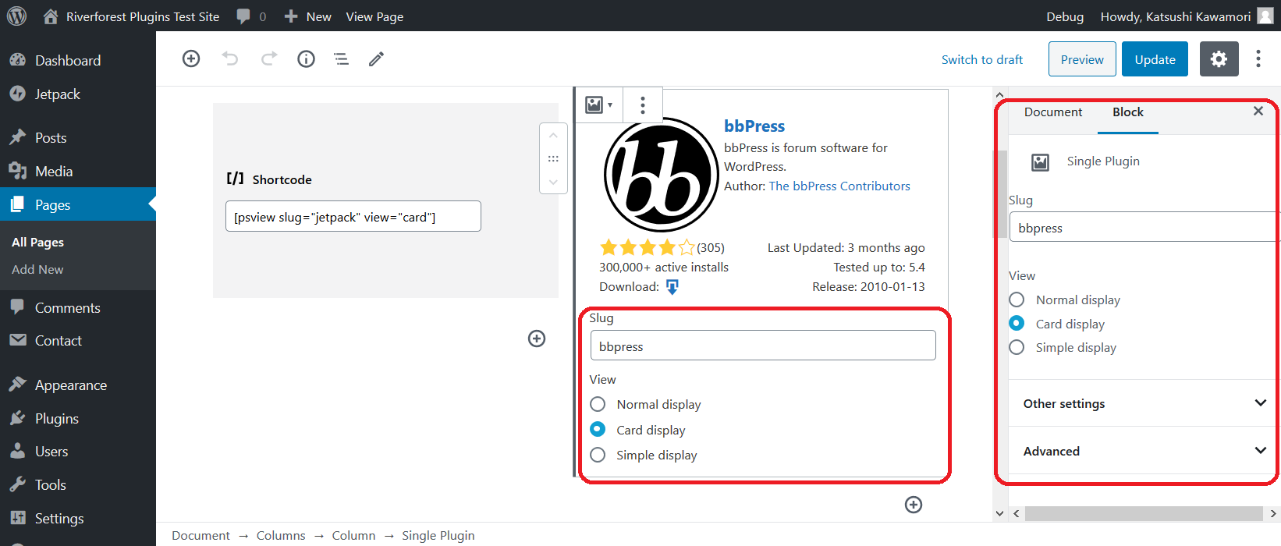Screen dimensions: 1281x546
Task: Click the Update button
Action: pyautogui.click(x=1155, y=59)
